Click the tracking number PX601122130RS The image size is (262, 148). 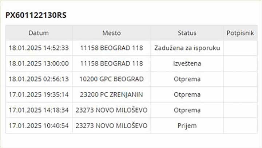point(36,16)
